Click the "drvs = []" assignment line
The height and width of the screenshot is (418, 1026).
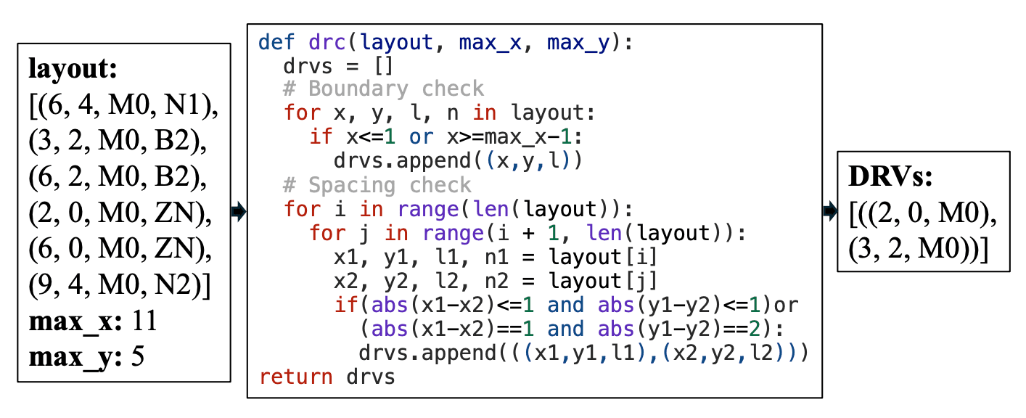[338, 66]
